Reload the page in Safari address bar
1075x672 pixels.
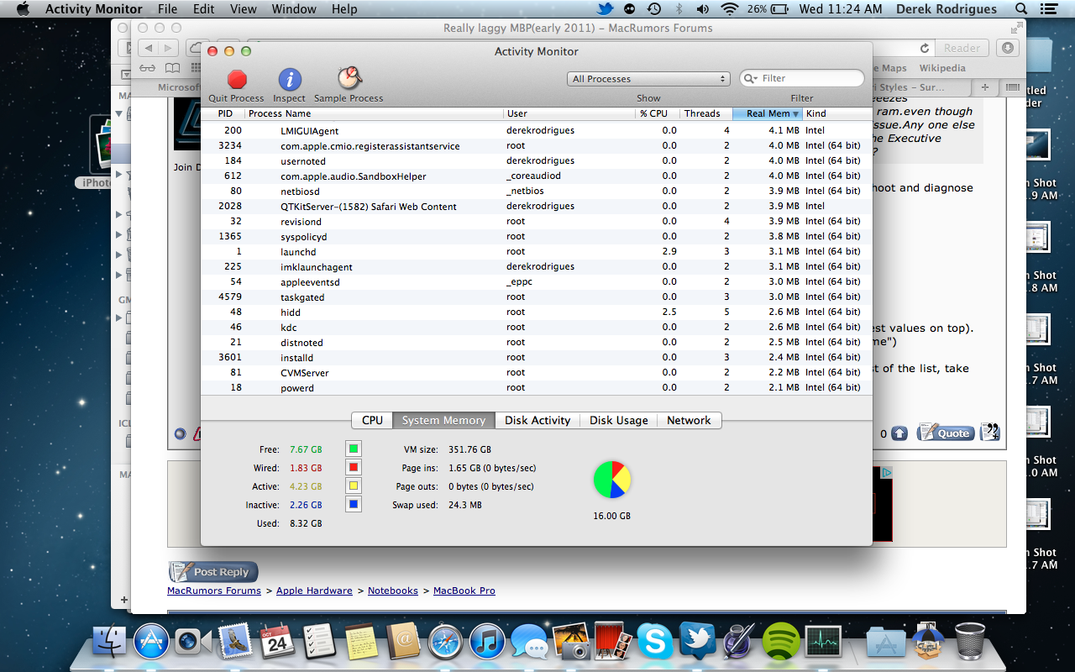(925, 48)
